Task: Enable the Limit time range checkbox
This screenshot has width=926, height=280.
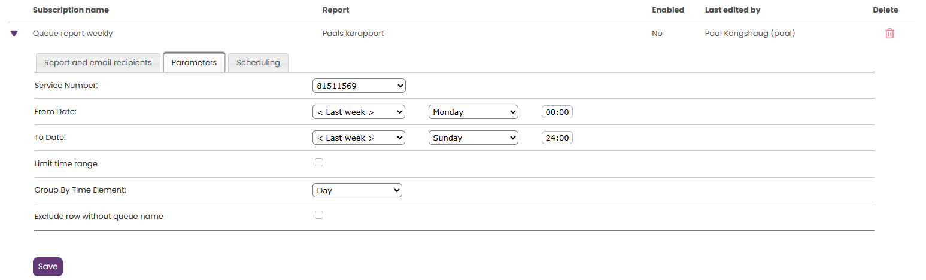Action: pyautogui.click(x=319, y=162)
